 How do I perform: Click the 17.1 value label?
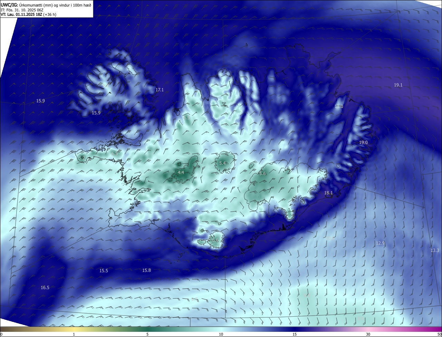pyautogui.click(x=160, y=90)
